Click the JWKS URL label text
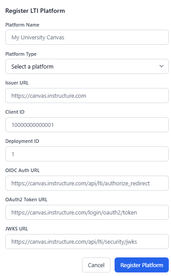This screenshot has width=171, height=276. (x=17, y=229)
